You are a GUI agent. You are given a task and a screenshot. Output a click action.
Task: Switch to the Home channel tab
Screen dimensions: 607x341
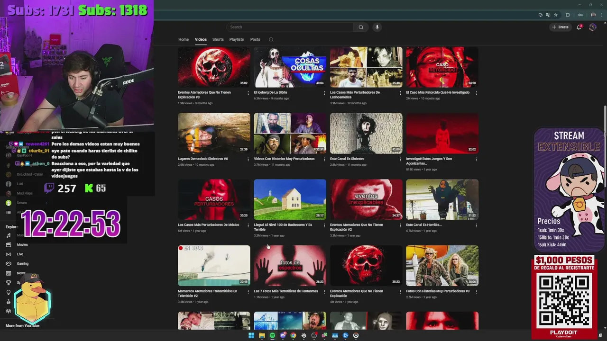coord(184,39)
